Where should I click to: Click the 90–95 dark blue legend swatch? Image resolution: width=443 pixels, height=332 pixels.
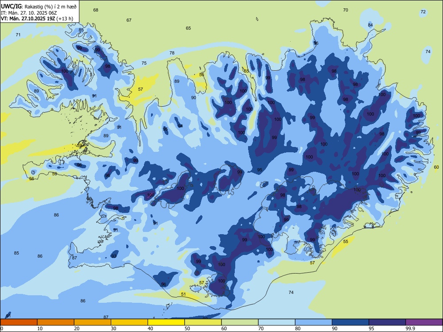pos(350,322)
